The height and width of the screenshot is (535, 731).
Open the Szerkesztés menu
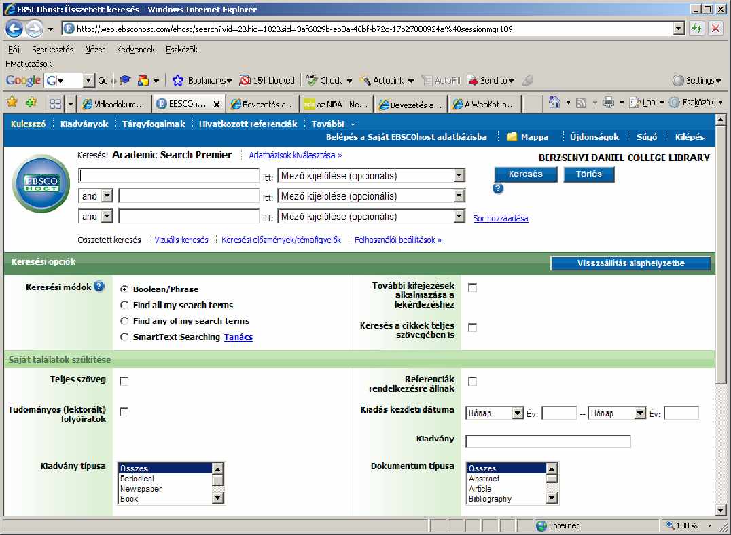pos(53,49)
